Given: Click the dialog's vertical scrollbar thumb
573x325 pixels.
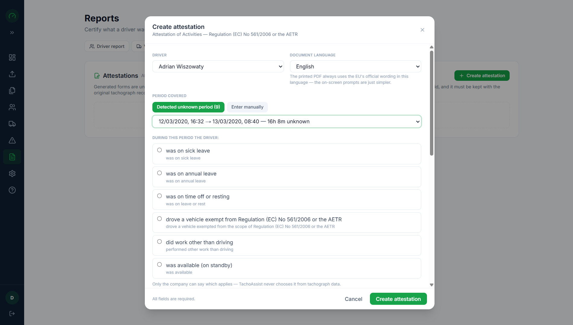Looking at the screenshot, I should tap(431, 103).
